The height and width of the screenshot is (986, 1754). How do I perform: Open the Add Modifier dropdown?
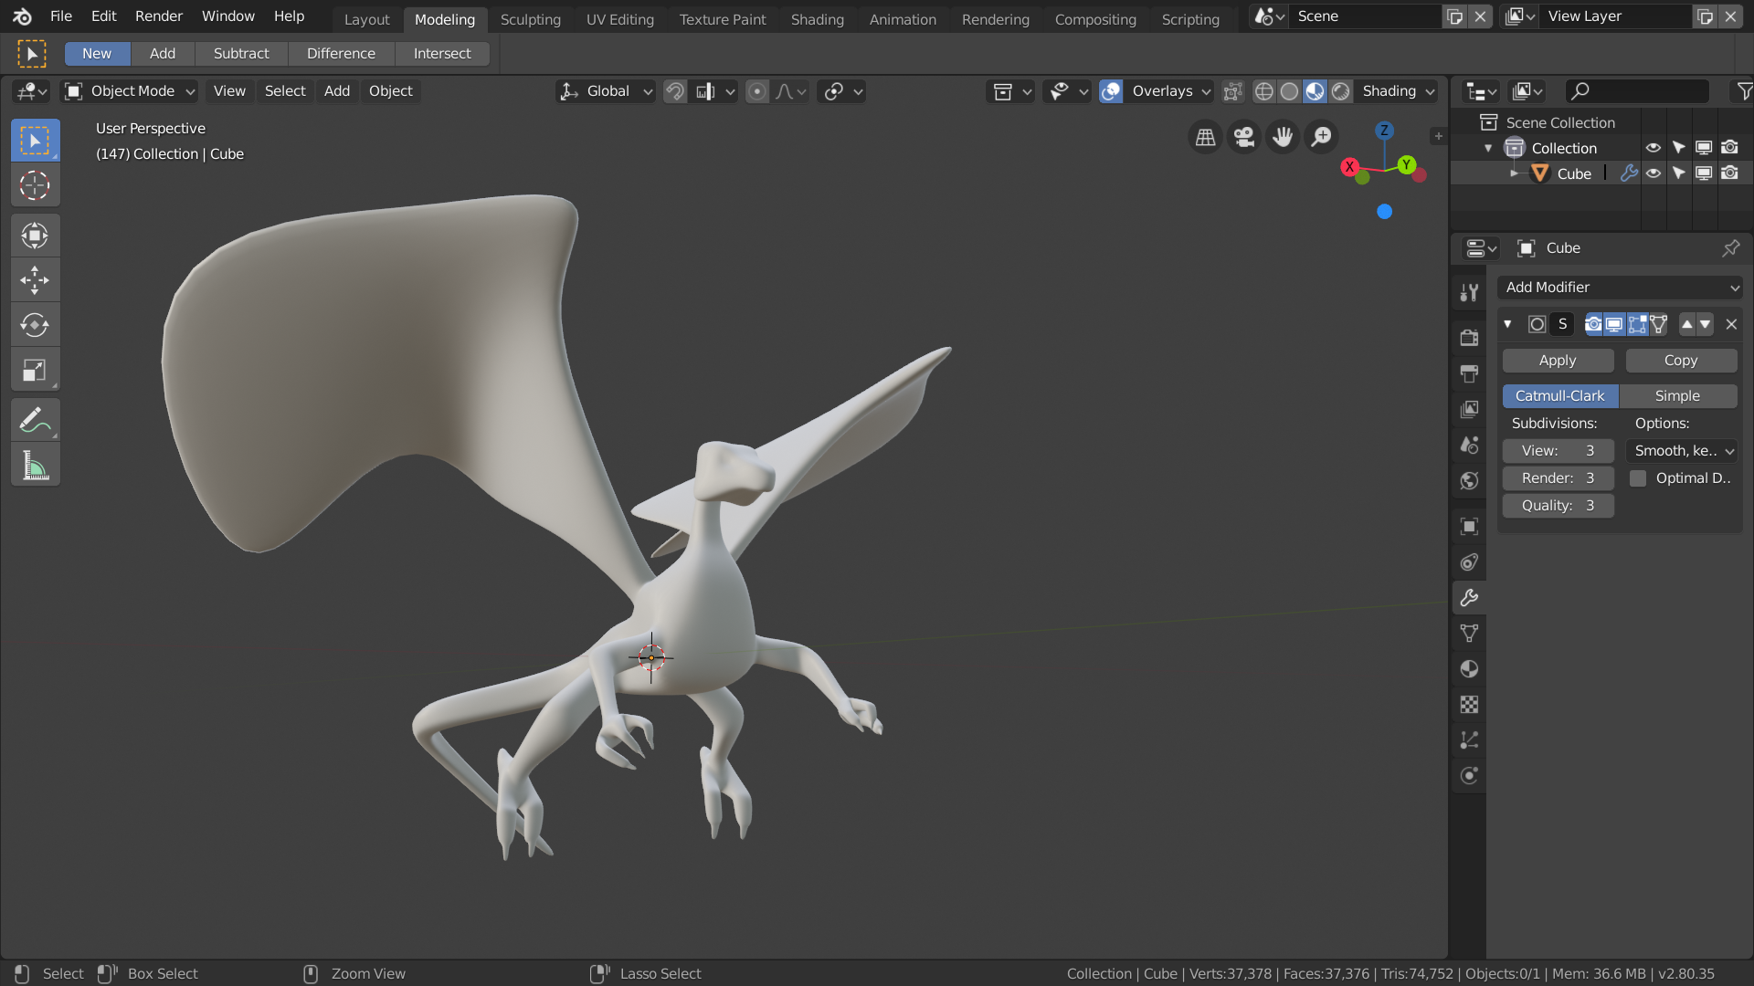(x=1620, y=288)
